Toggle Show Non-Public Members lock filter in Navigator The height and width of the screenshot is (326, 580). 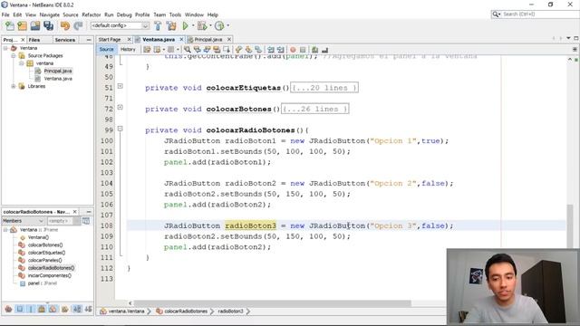pos(42,309)
